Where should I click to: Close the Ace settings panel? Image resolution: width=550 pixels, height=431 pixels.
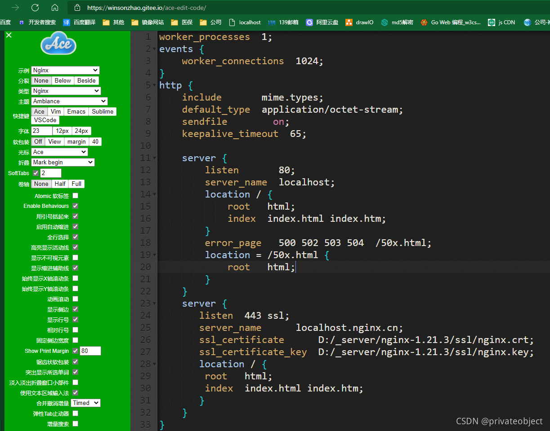(9, 35)
